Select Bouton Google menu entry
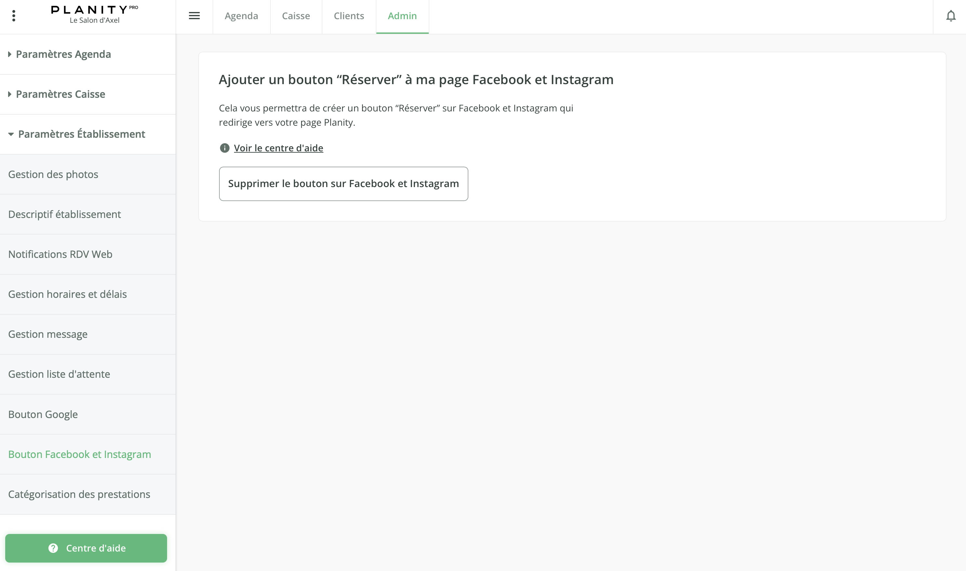966x571 pixels. pyautogui.click(x=43, y=414)
